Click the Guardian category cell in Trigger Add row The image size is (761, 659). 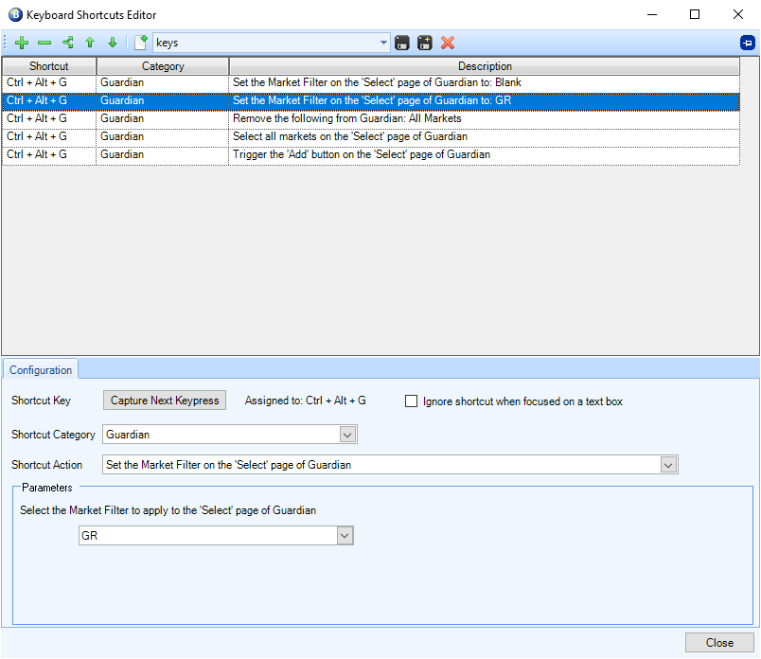pyautogui.click(x=162, y=155)
